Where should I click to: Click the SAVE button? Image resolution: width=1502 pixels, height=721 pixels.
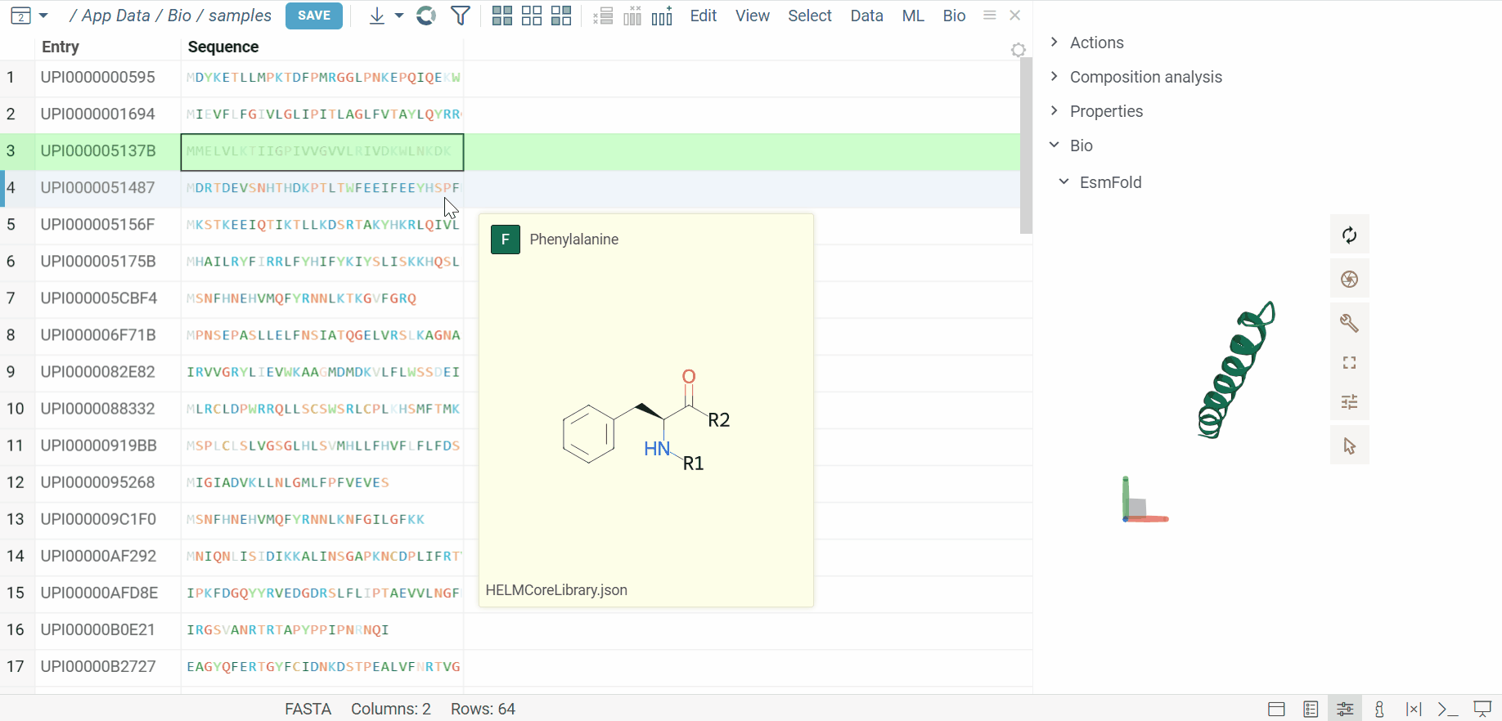point(314,16)
